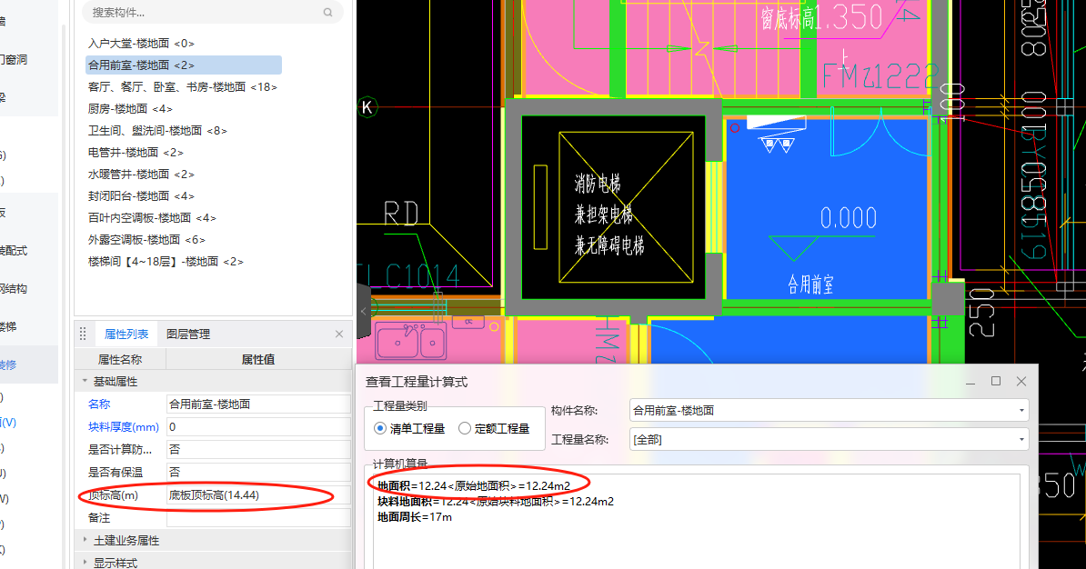Select 清单工程量 radio button
The width and height of the screenshot is (1086, 569).
click(380, 428)
